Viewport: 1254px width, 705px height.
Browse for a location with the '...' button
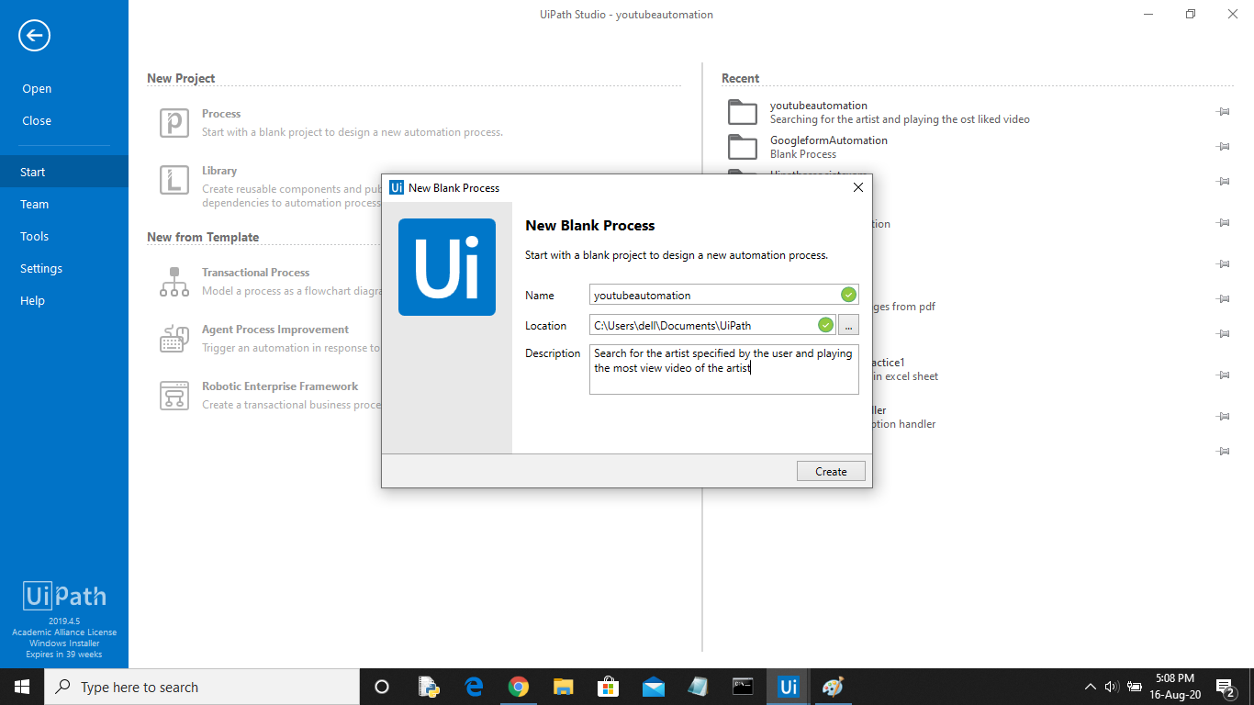[x=847, y=325]
